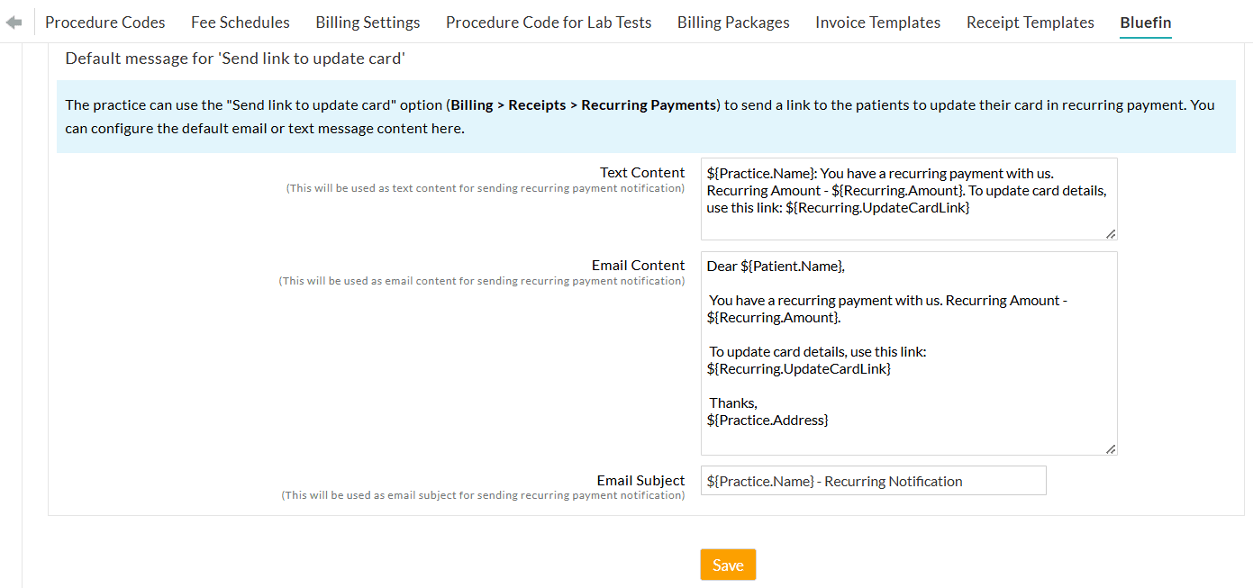This screenshot has height=588, width=1253.
Task: Save the Bluefin message settings
Action: (x=728, y=565)
